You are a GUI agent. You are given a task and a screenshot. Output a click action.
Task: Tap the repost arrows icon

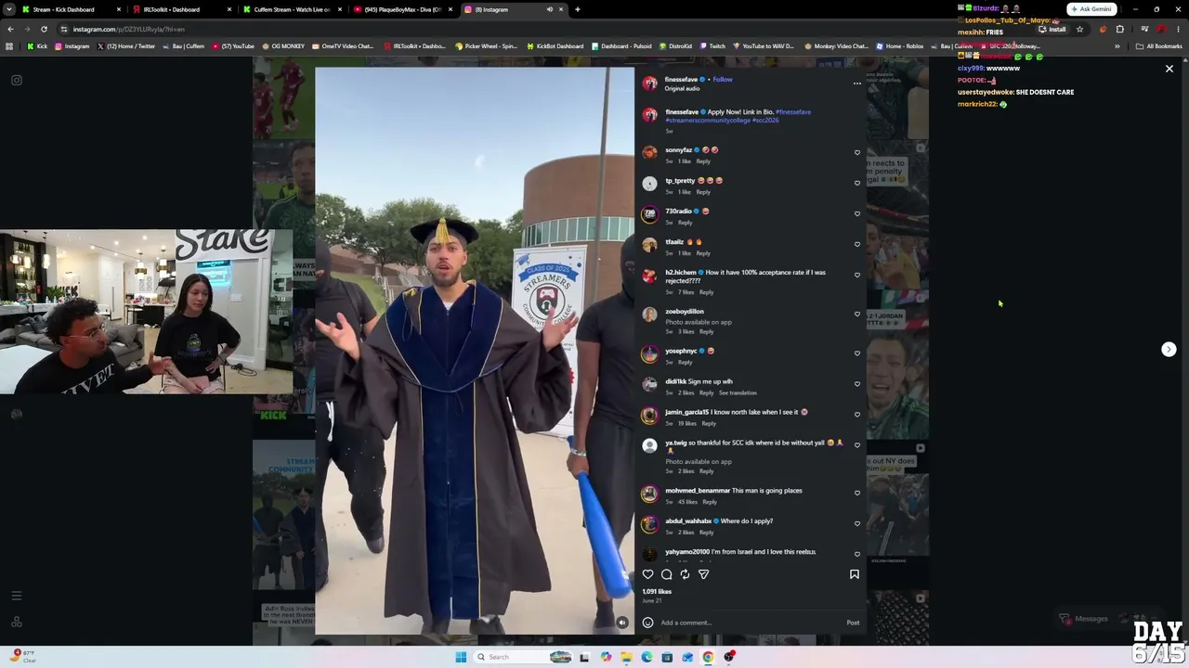(x=686, y=574)
